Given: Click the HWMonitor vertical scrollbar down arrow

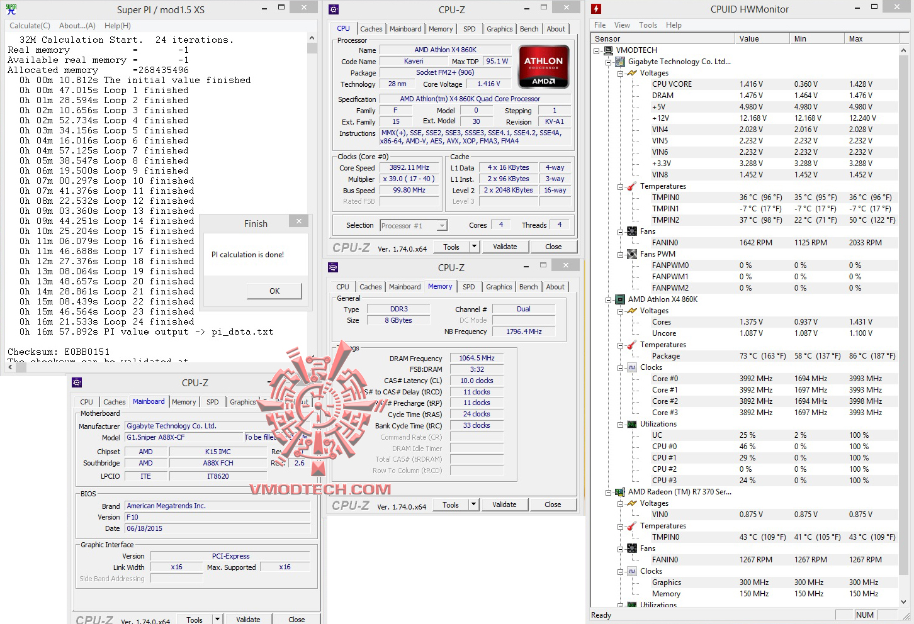Looking at the screenshot, I should (905, 601).
